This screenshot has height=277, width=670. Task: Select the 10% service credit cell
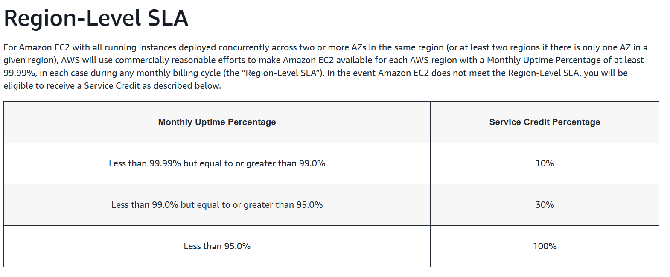click(x=545, y=163)
